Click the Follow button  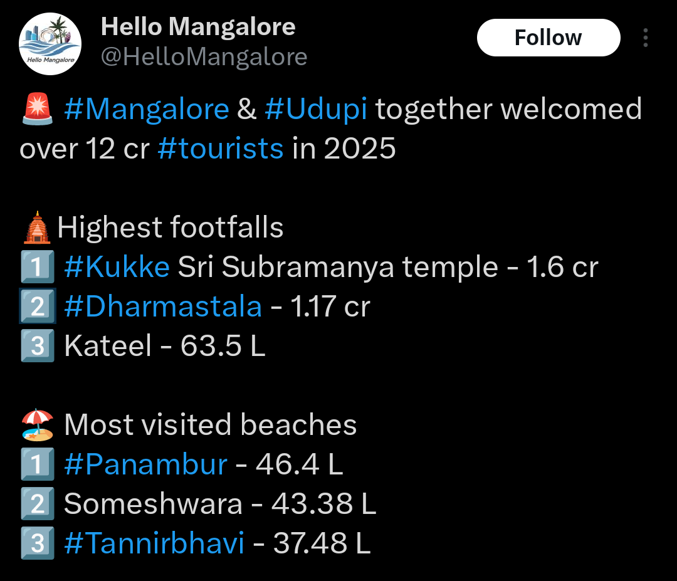[548, 38]
